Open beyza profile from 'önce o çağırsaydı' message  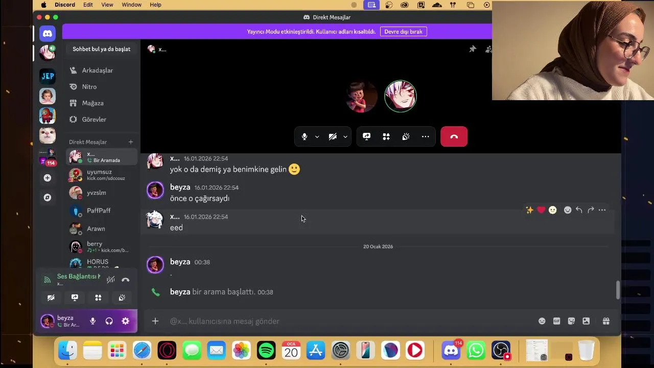pos(180,188)
